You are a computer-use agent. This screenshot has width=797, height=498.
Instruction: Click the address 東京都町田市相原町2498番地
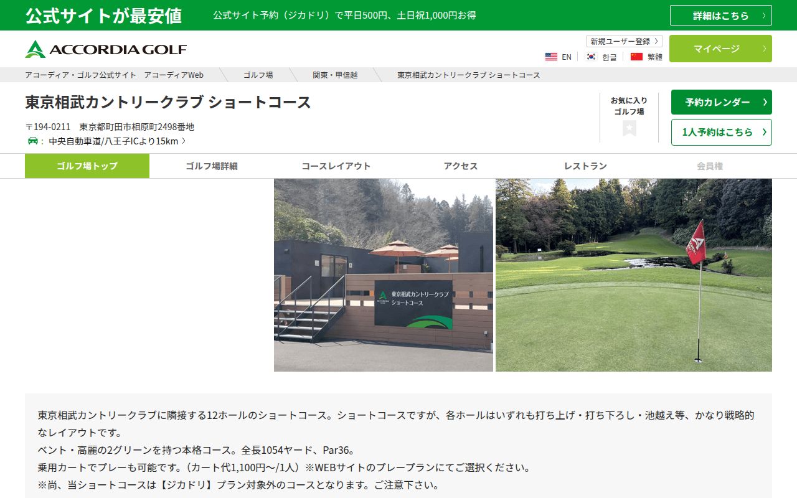[x=137, y=126]
